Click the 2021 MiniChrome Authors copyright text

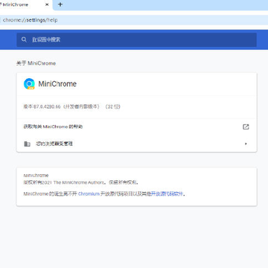(80, 182)
